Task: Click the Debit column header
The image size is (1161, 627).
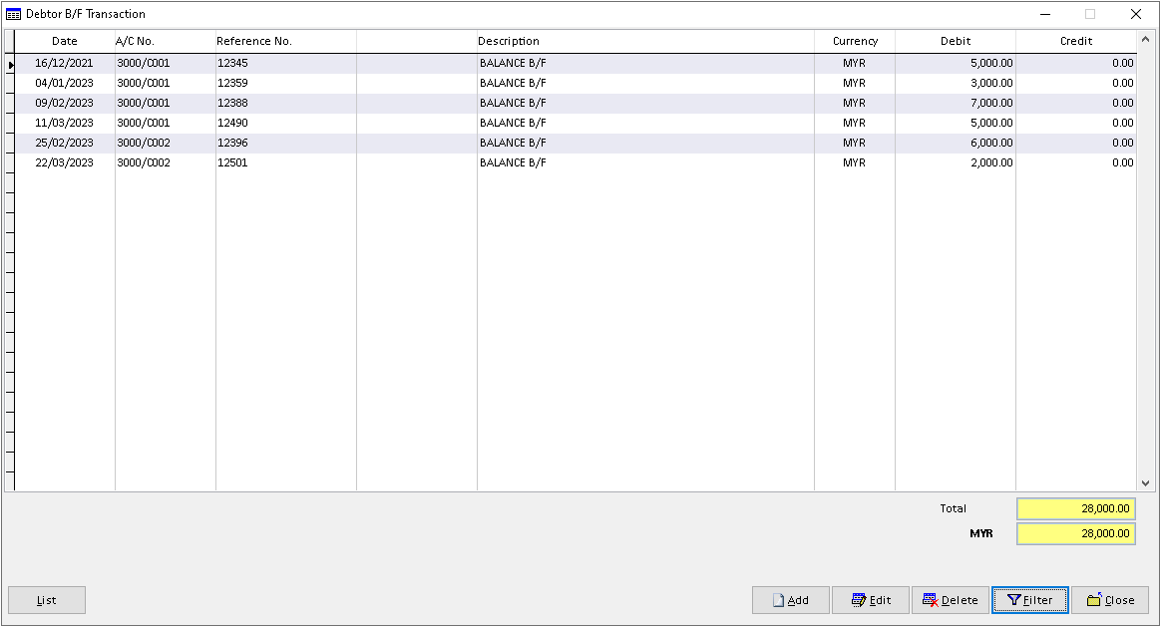Action: 956,41
